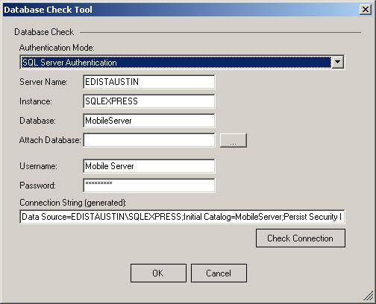Screen dimensions: 376x304
Task: Close the Database Check Tool window
Action: point(366,10)
